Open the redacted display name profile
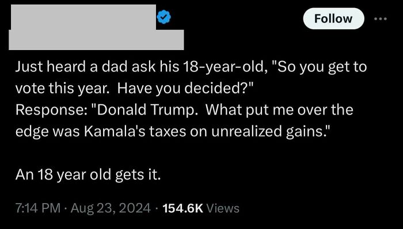The height and width of the screenshot is (229, 403). click(x=82, y=17)
